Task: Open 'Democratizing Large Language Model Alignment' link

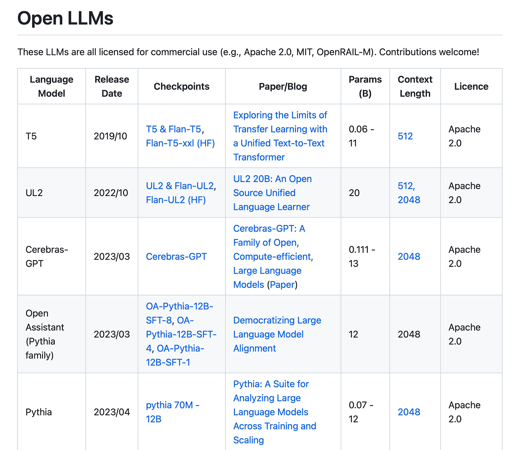Action: coord(277,334)
